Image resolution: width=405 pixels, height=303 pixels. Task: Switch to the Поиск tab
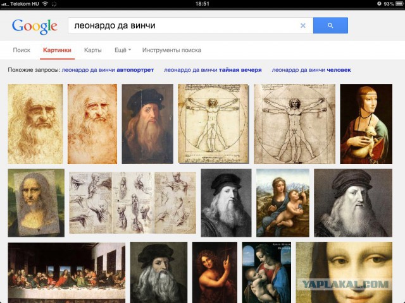(22, 50)
